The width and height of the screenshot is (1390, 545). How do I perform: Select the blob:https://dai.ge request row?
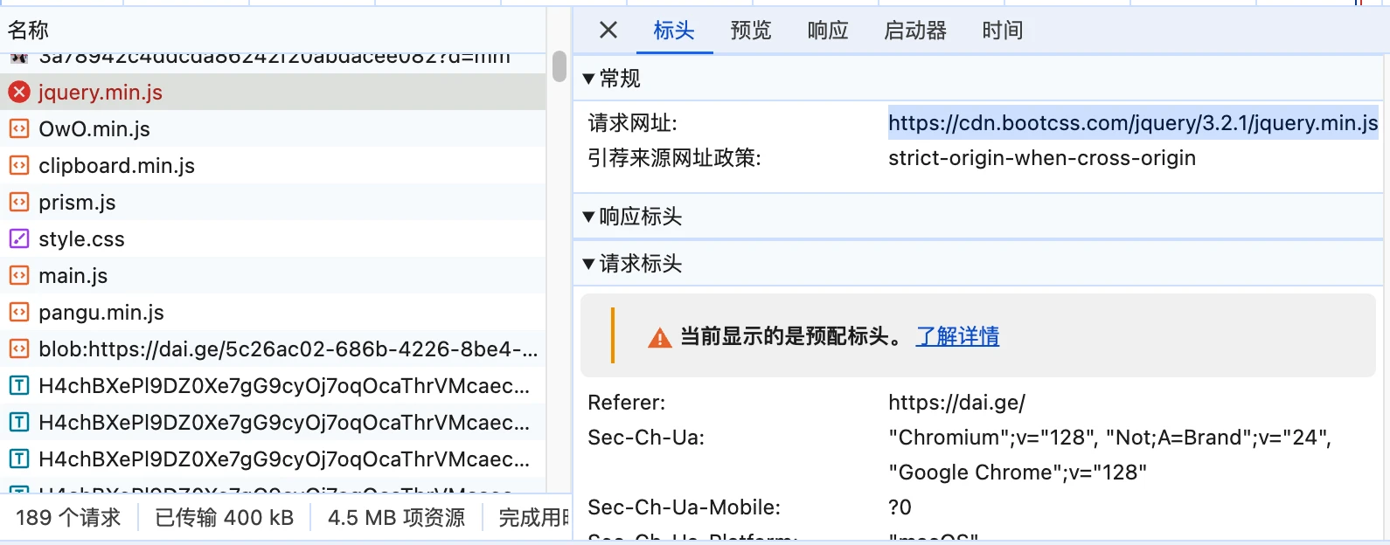pos(288,349)
